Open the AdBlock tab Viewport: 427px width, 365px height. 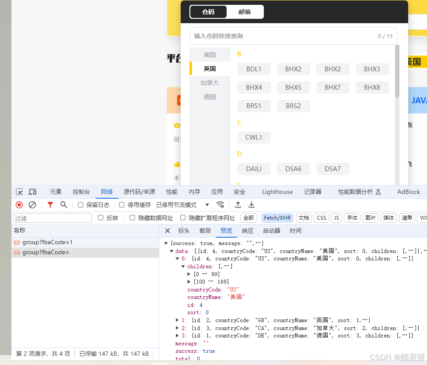(409, 192)
